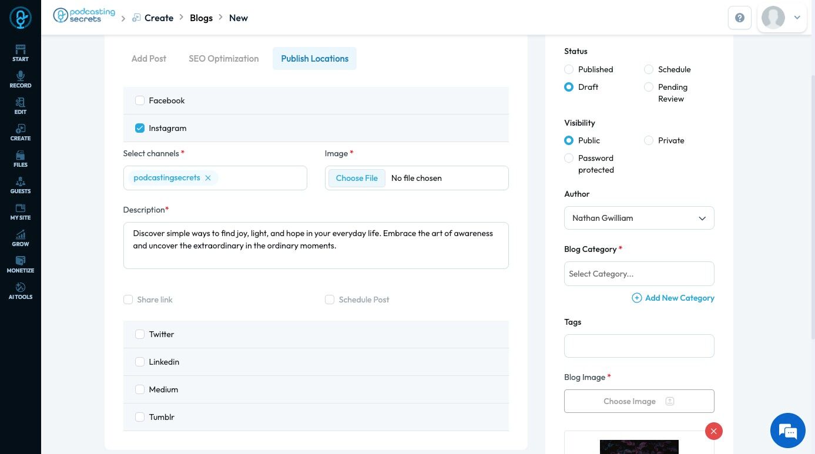Go to Create in breadcrumb
Screen dimensions: 815x454
[159, 18]
